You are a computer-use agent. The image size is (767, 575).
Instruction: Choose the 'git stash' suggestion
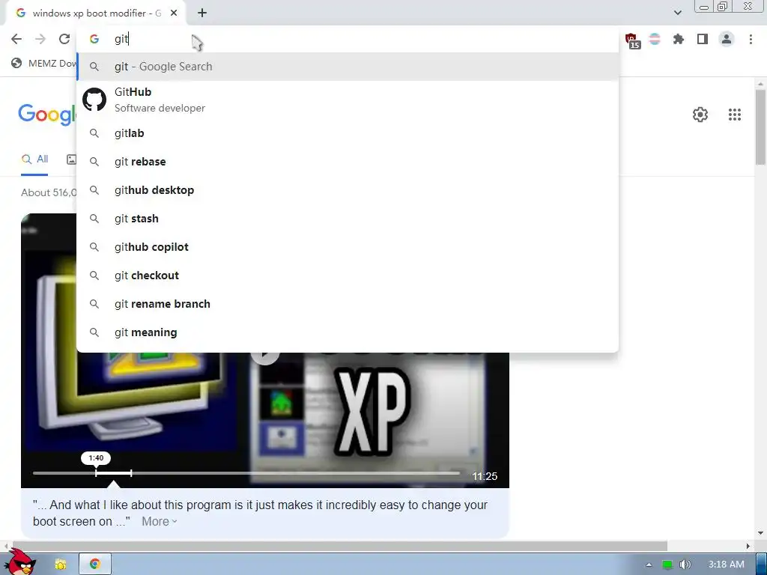coord(348,219)
